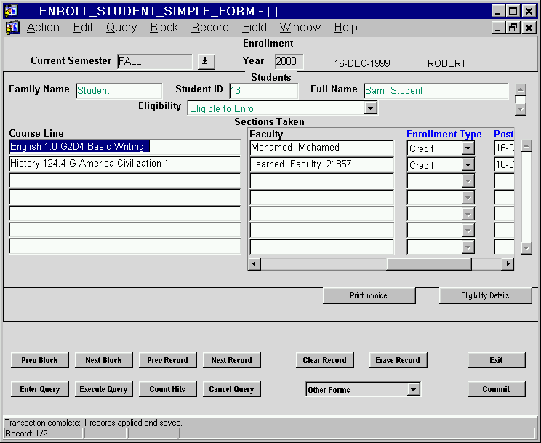Click the Eligibility Details button
This screenshot has width=541, height=443.
point(485,295)
